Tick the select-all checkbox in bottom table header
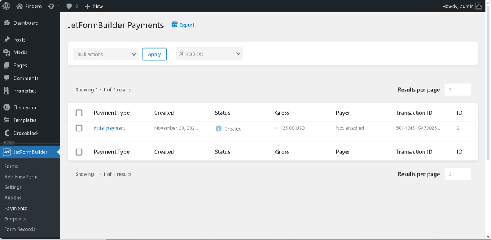Image resolution: width=491 pixels, height=240 pixels. [x=79, y=151]
